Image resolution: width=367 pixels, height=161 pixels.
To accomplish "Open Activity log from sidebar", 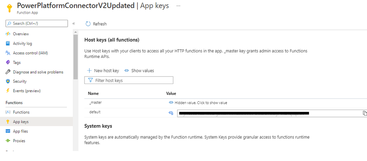I will click(x=22, y=43).
